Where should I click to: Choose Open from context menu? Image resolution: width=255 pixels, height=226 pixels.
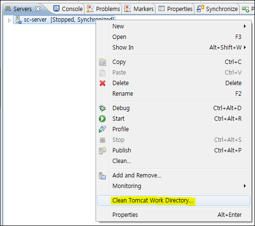173,37
